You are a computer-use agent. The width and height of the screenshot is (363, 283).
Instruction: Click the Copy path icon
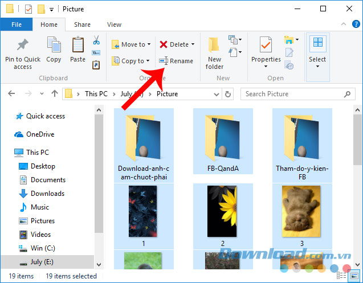(96, 53)
